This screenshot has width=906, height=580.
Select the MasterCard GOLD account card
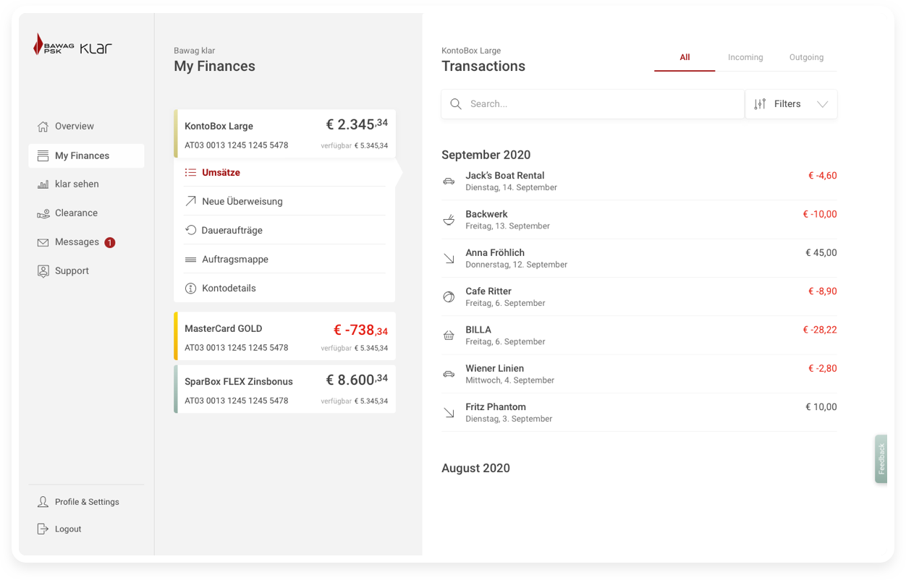click(285, 336)
